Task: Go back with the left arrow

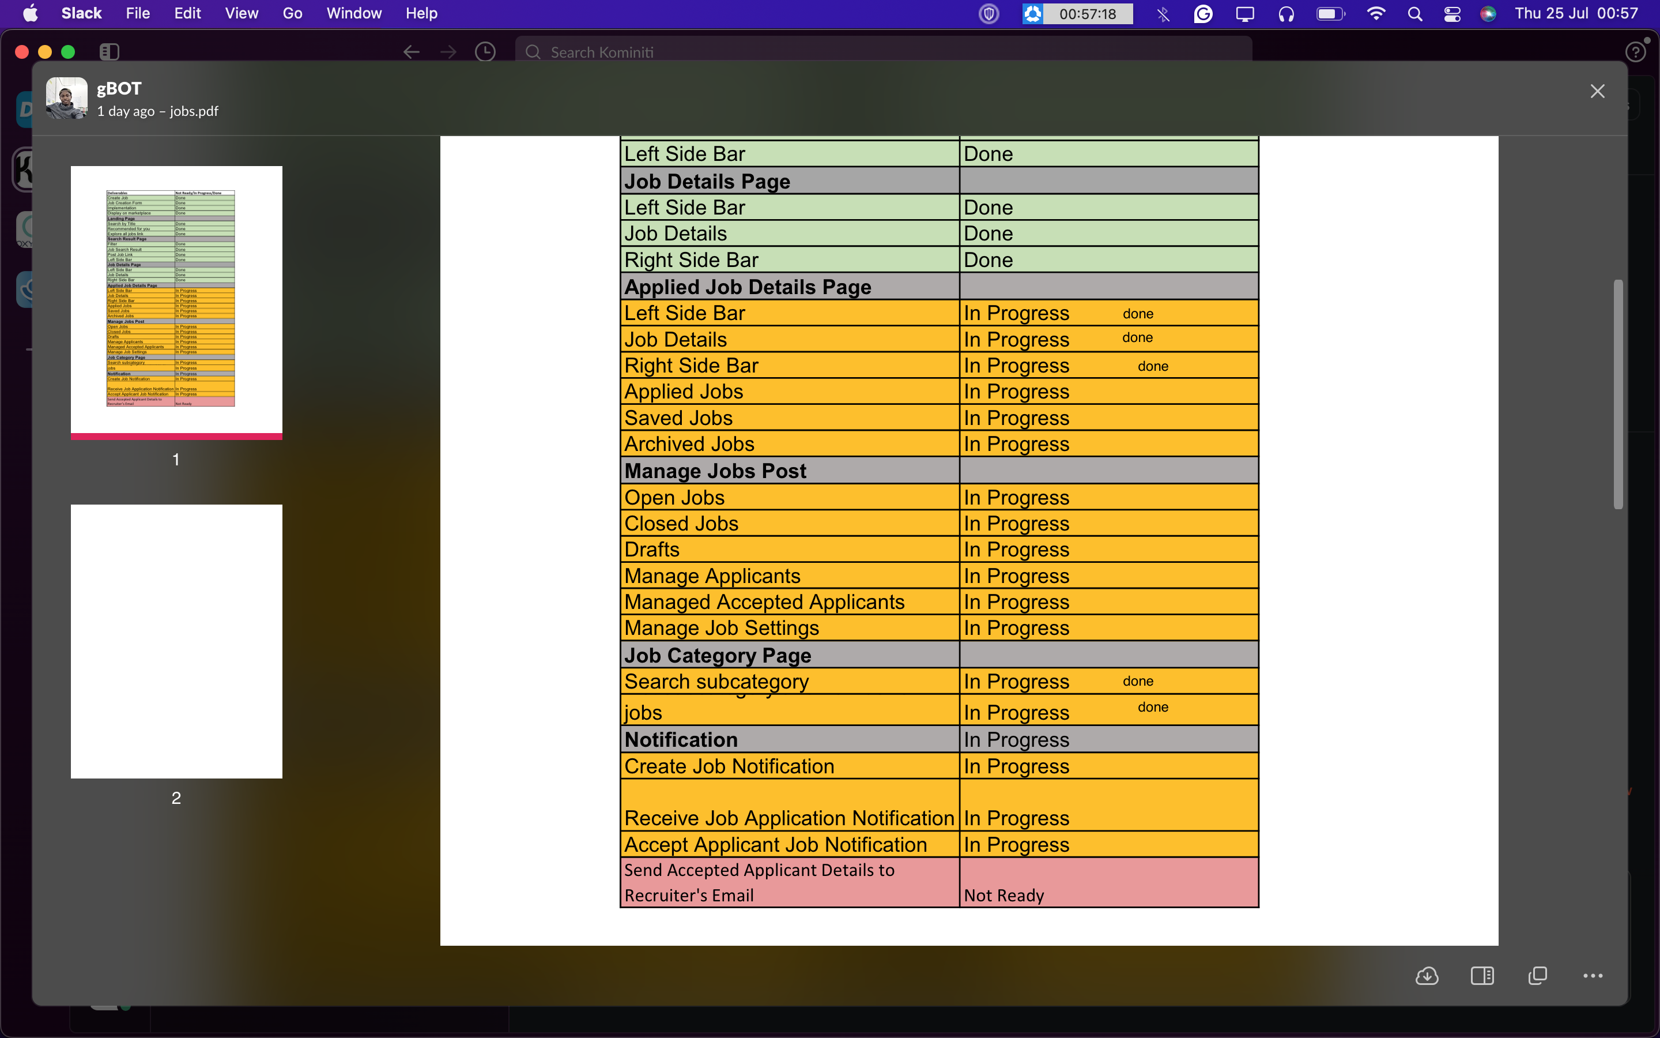Action: tap(411, 51)
